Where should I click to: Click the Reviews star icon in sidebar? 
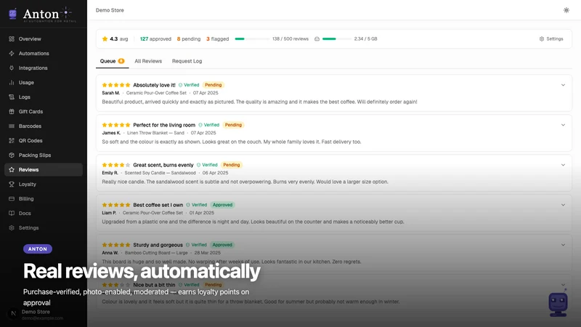point(12,169)
